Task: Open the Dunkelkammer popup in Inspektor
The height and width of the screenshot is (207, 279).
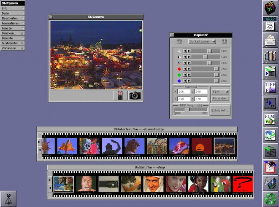Action: tap(202, 42)
